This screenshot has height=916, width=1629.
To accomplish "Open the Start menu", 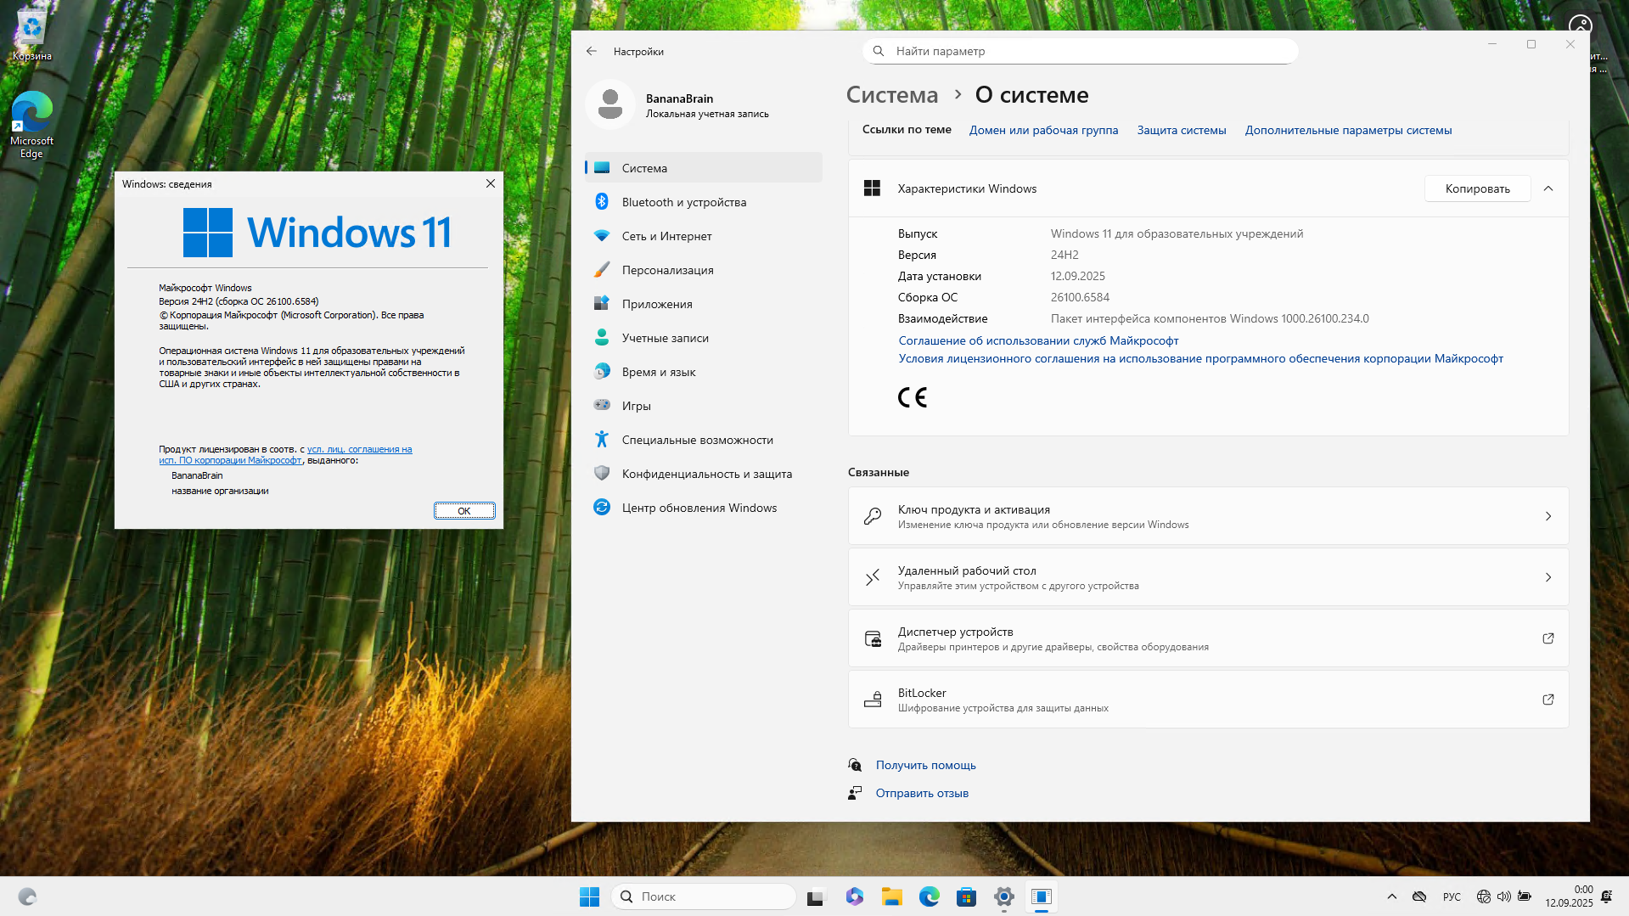I will (x=589, y=896).
